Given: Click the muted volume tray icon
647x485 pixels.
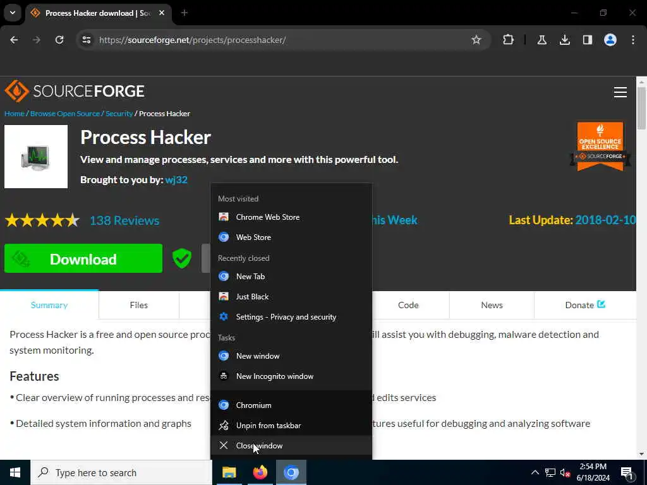Looking at the screenshot, I should pos(565,472).
